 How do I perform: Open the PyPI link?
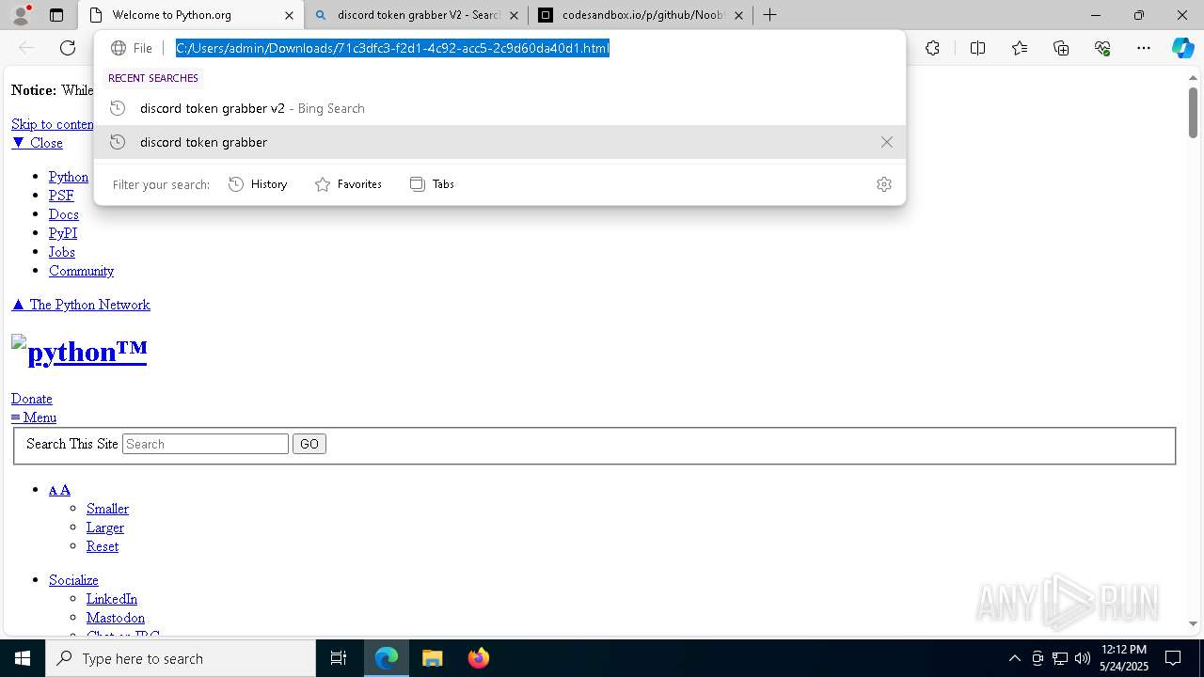coord(63,233)
